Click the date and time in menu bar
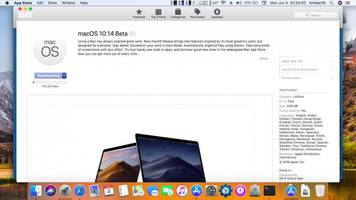This screenshot has height=200, width=356. [x=288, y=3]
